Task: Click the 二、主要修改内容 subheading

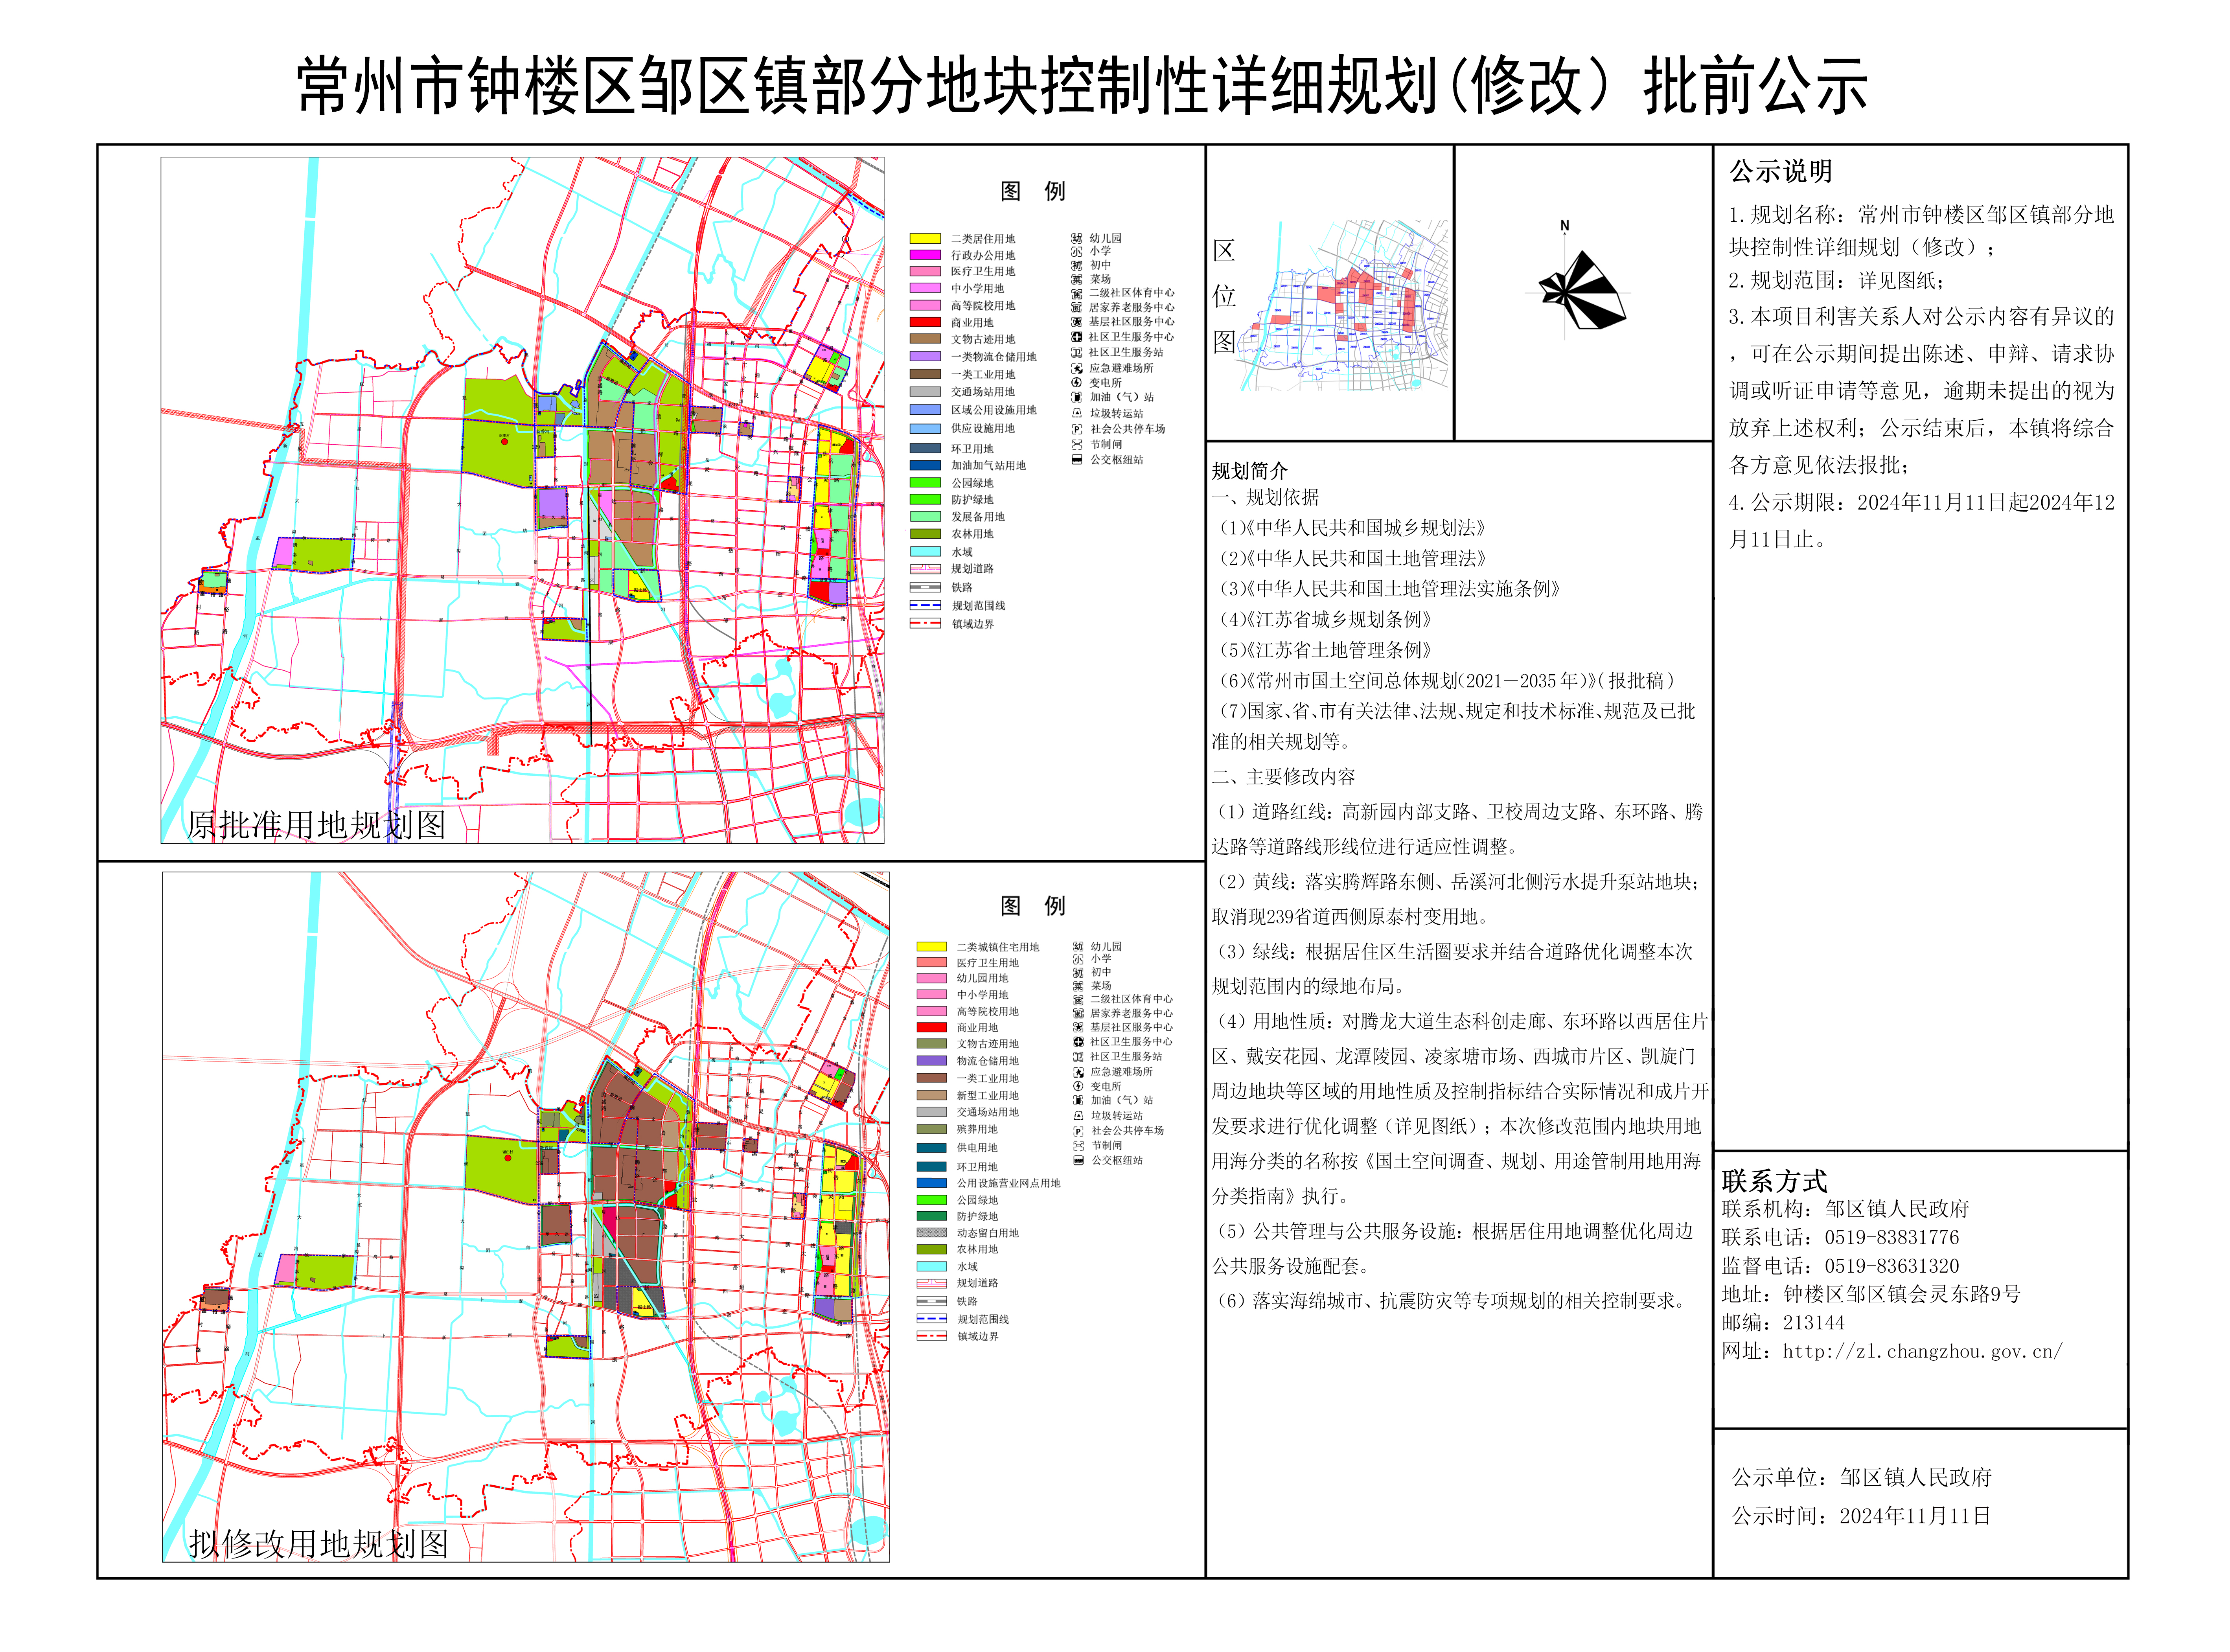Action: coord(1284,777)
